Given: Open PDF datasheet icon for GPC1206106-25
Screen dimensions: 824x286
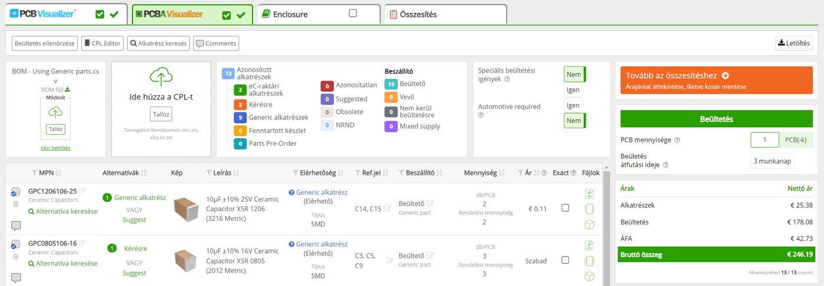Looking at the screenshot, I should point(589,194).
